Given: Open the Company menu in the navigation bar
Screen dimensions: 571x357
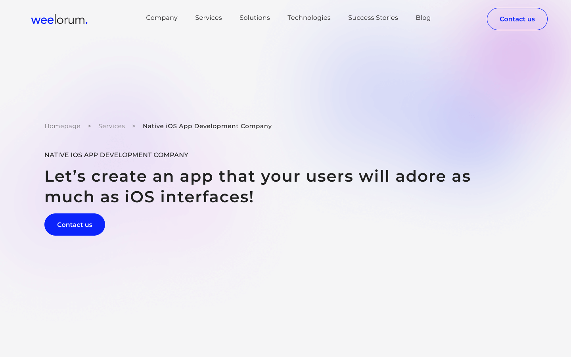Looking at the screenshot, I should 162,17.
